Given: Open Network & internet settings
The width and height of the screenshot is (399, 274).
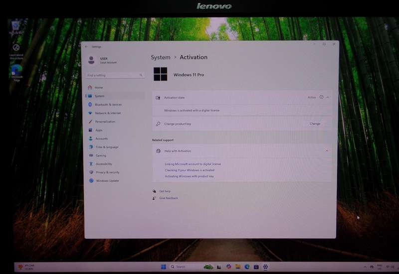Looking at the screenshot, I should coord(115,113).
